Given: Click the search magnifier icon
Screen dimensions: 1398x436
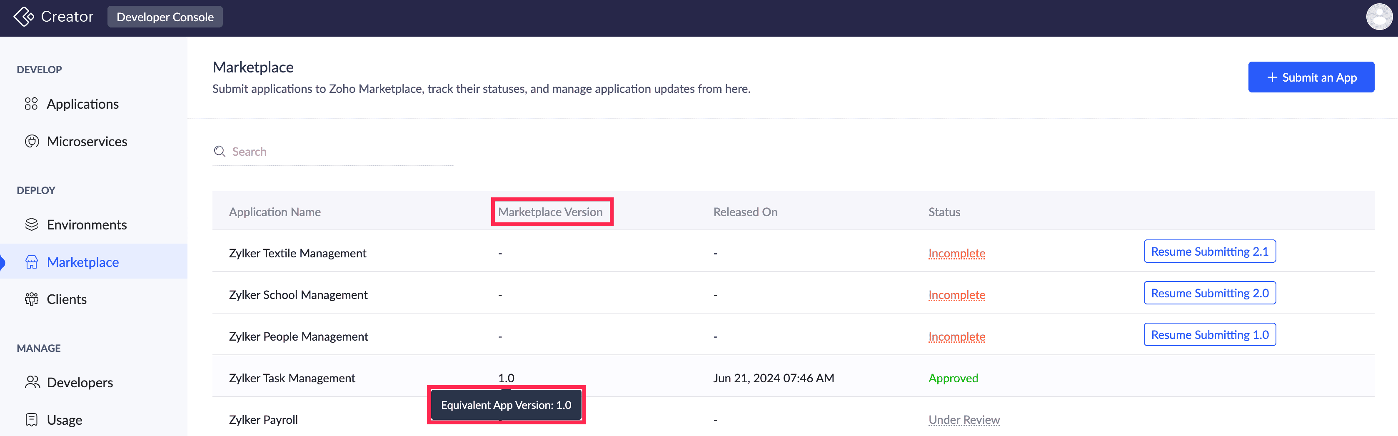Looking at the screenshot, I should 220,152.
